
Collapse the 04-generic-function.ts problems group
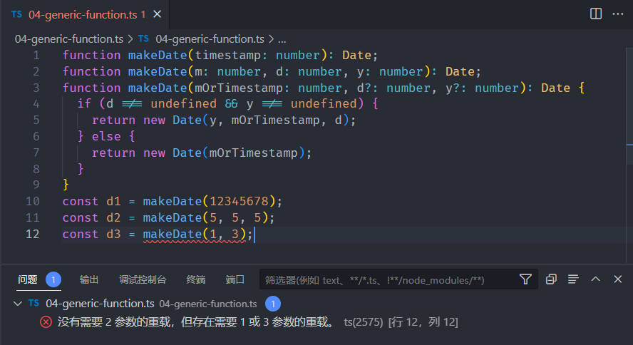17,304
